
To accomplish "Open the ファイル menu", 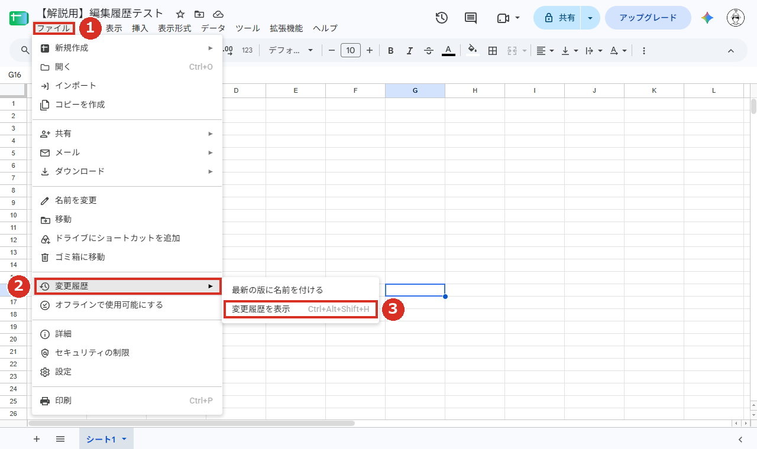I will (x=54, y=28).
